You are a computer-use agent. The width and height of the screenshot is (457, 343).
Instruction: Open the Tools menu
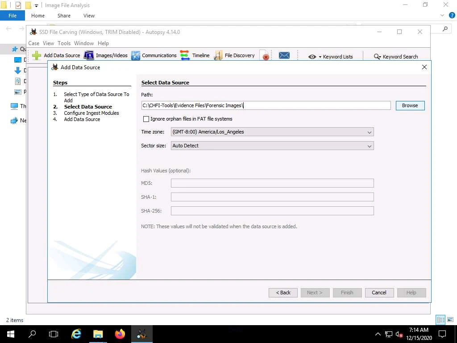(x=64, y=43)
